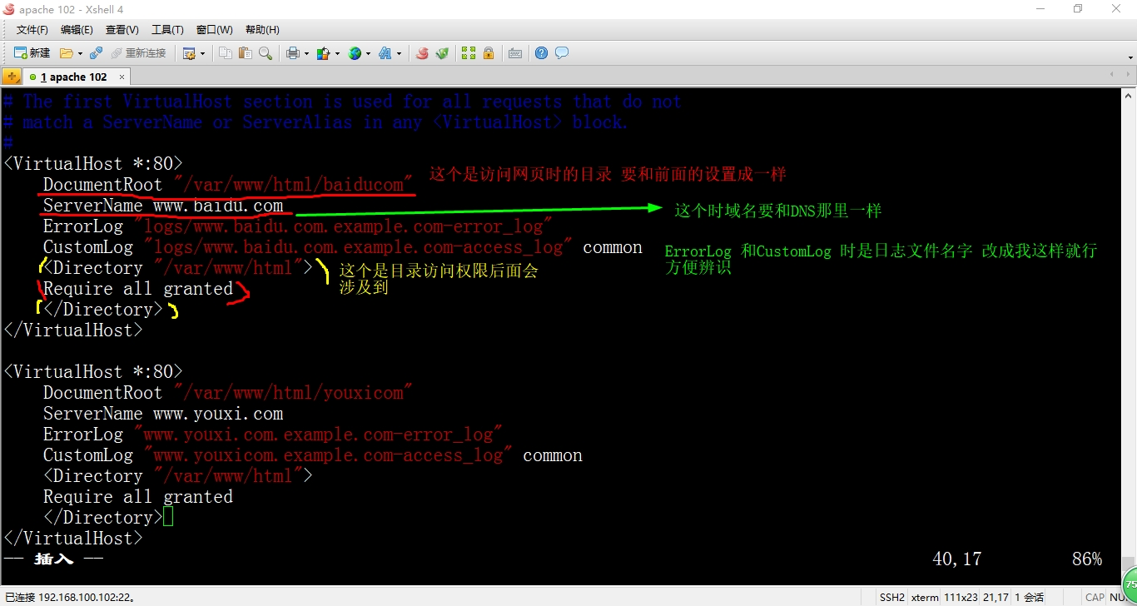Image resolution: width=1137 pixels, height=606 pixels.
Task: Open help with the question mark icon
Action: (542, 53)
